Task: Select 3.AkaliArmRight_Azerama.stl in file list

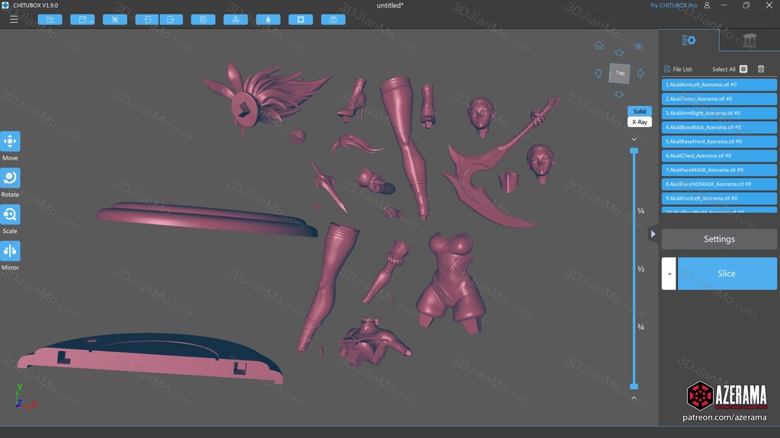Action: (x=719, y=113)
